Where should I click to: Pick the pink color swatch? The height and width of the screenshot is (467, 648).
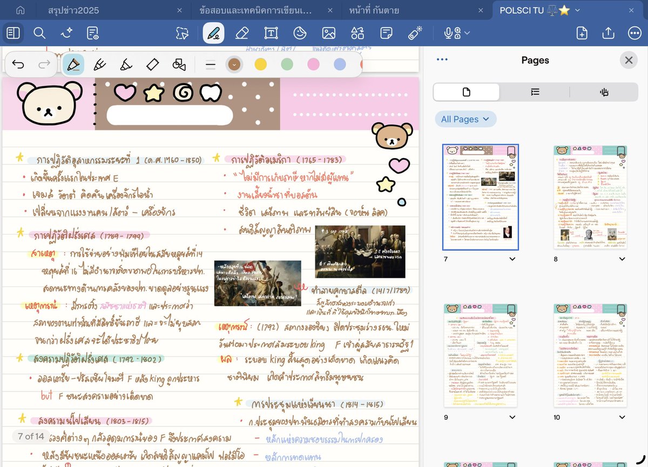[x=313, y=65]
